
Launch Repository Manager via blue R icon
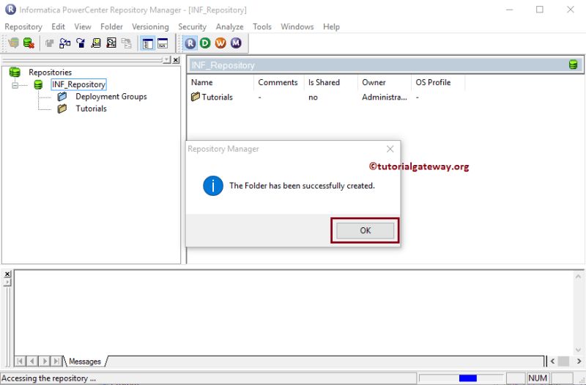point(190,43)
